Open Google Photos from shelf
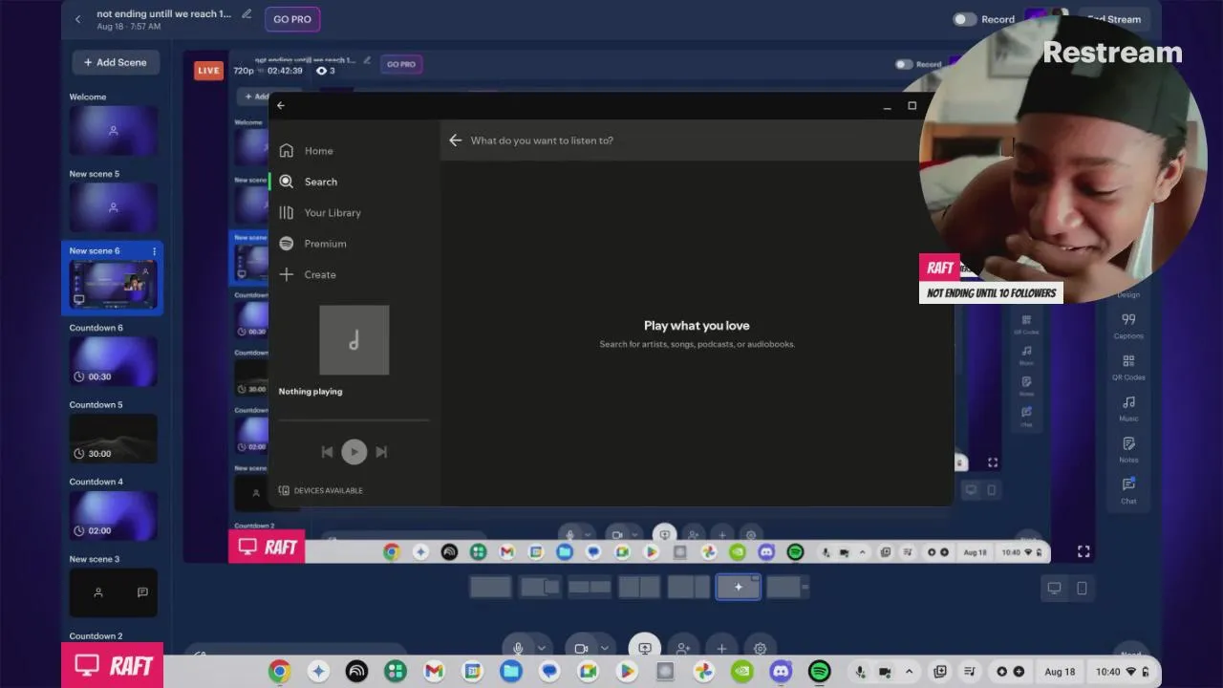Viewport: 1223px width, 688px height. (703, 672)
